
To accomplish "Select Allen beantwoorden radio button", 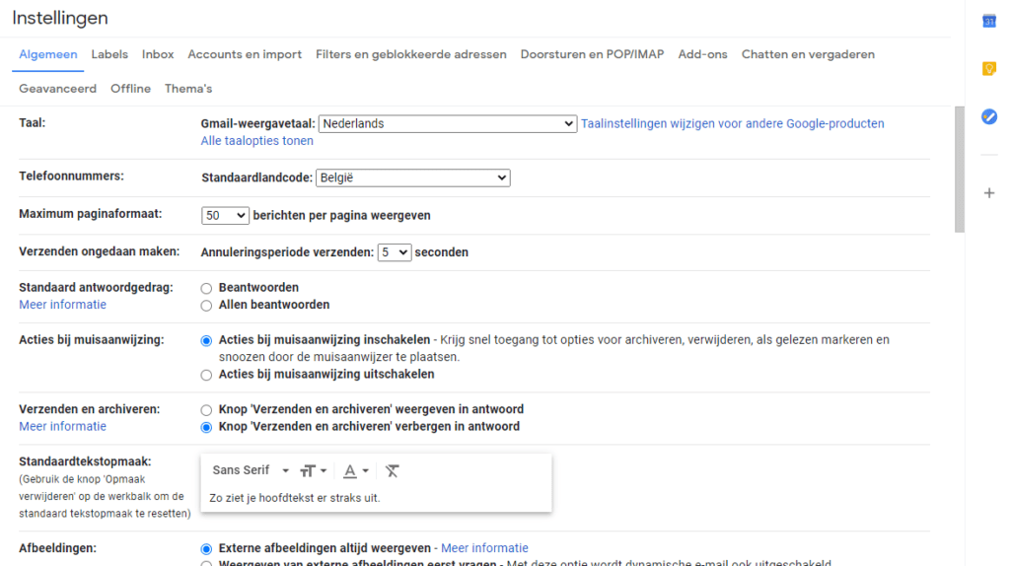I will tap(206, 306).
